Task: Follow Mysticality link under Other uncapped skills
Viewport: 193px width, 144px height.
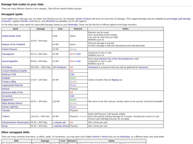Action: (x=125, y=137)
